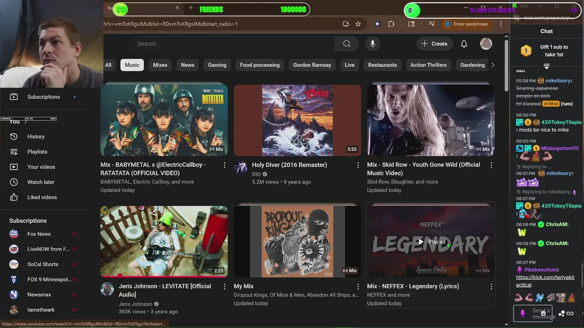Open the browser extensions puzzle icon
The height and width of the screenshot is (328, 584).
point(391,24)
